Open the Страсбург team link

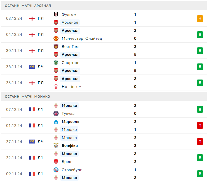[72, 170]
